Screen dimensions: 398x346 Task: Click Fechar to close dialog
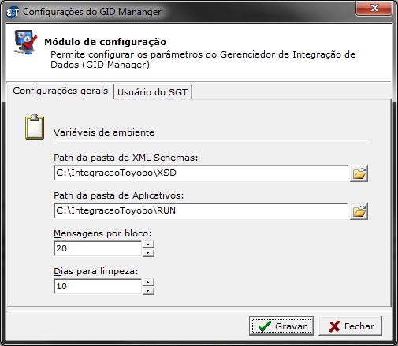click(x=350, y=326)
